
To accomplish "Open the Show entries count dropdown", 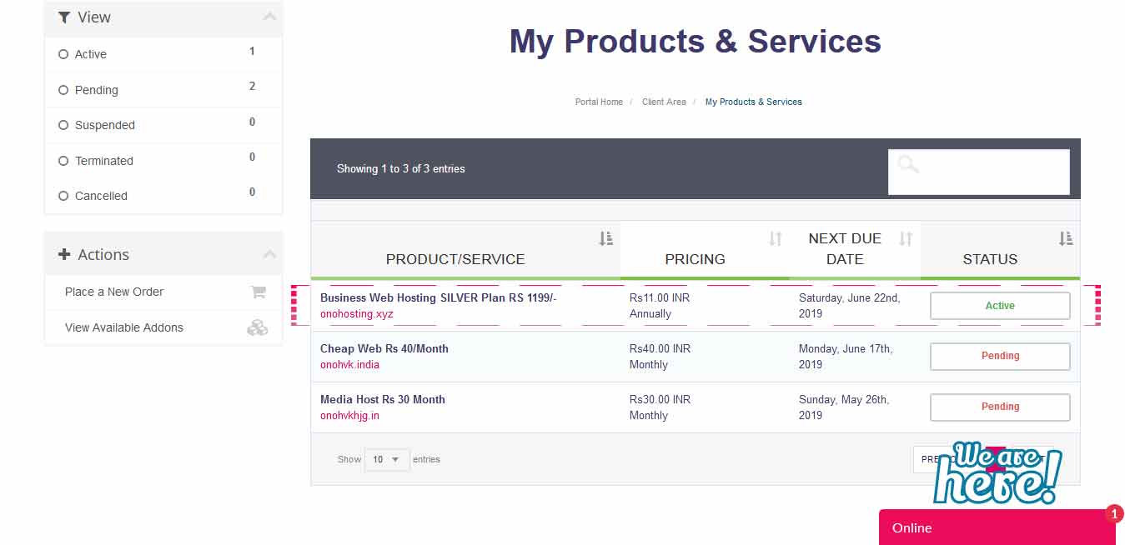I will click(387, 459).
